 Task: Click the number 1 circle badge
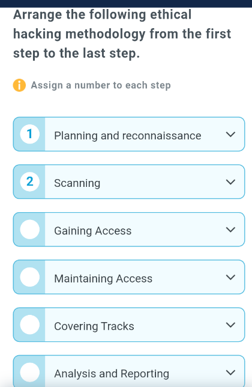(x=30, y=134)
